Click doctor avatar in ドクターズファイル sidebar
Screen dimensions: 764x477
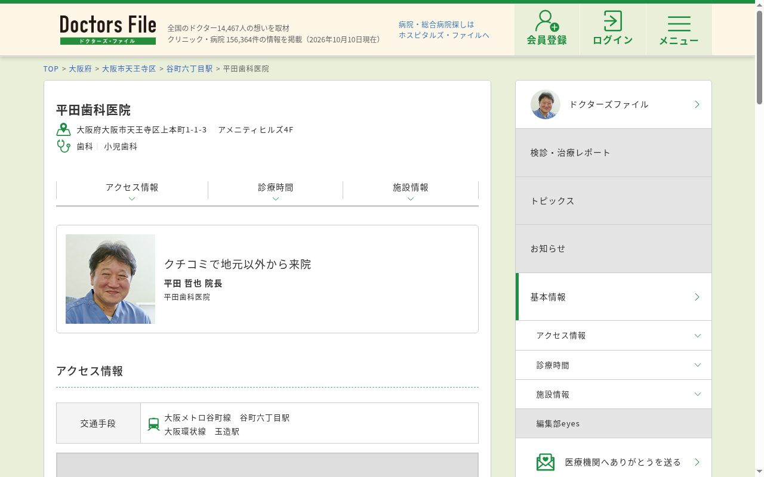[546, 104]
